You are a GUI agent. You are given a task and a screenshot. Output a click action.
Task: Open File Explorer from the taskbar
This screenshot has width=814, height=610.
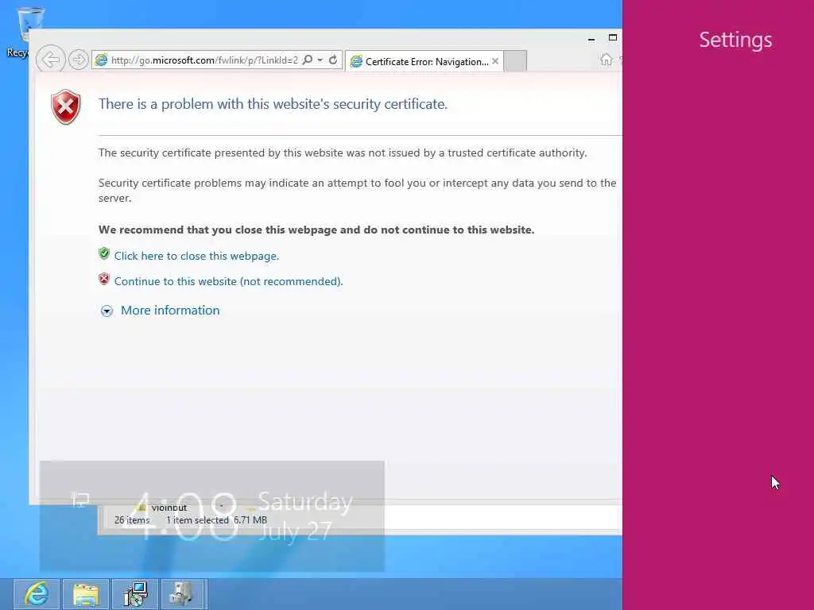86,594
